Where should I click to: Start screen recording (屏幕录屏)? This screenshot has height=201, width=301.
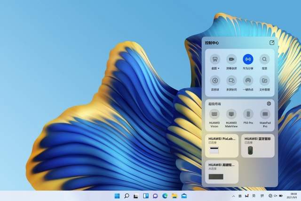[x=231, y=59]
